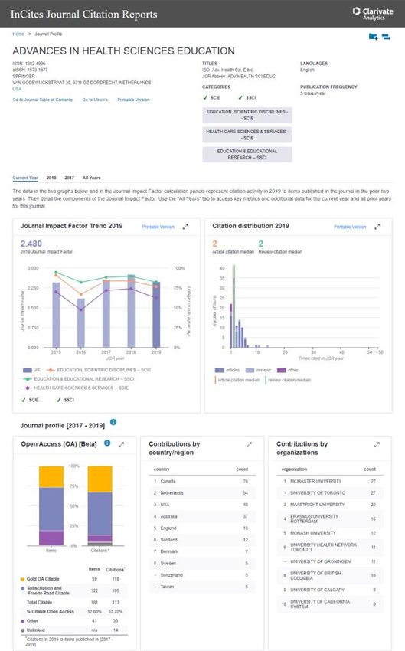Expand Contributions by organizations panel
Image resolution: width=405 pixels, height=651 pixels.
tap(377, 445)
